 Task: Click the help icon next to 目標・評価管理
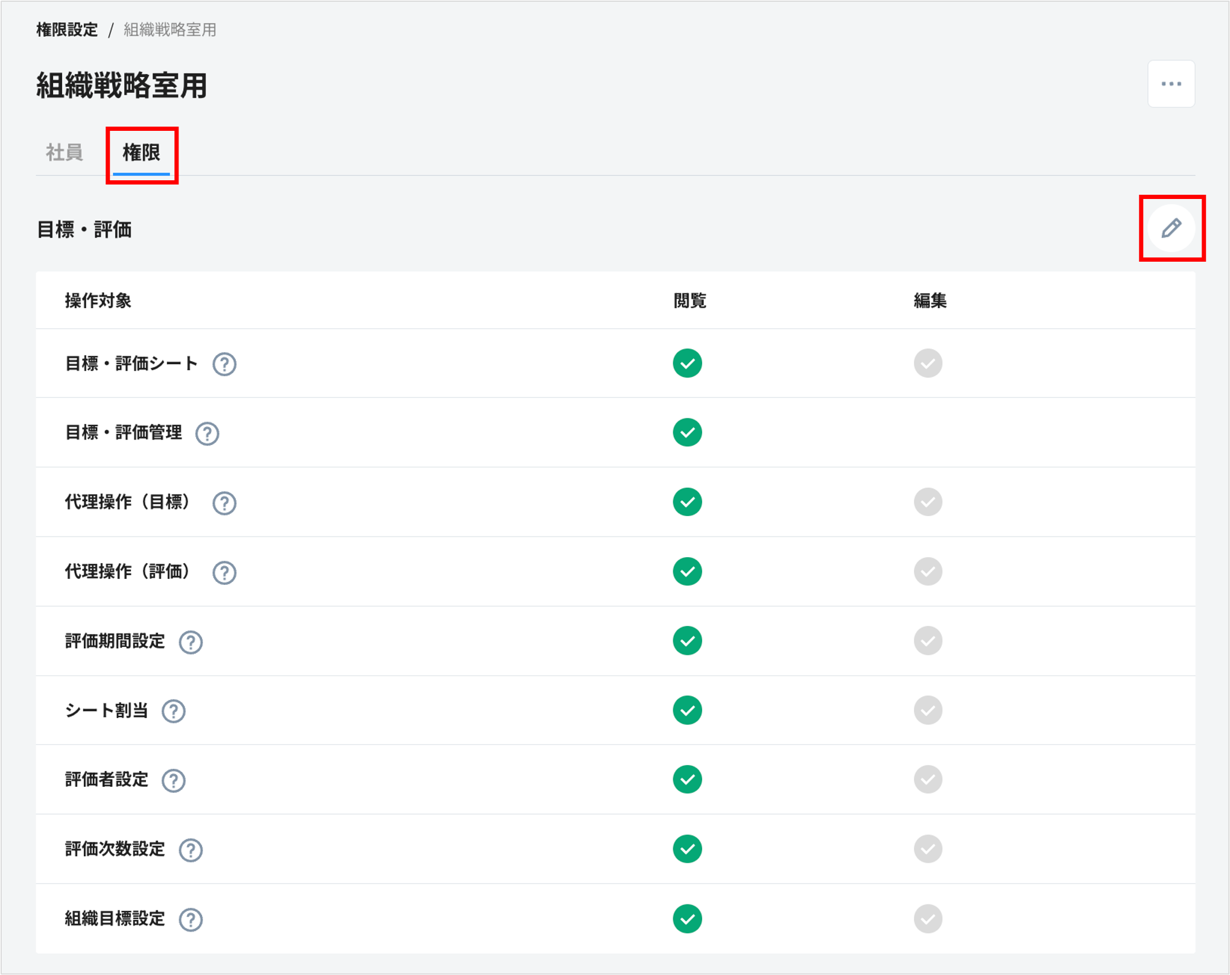pyautogui.click(x=207, y=433)
